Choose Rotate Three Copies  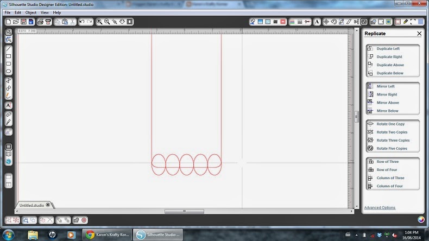click(393, 140)
